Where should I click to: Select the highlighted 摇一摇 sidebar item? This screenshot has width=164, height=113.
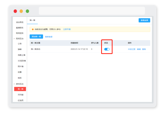pyautogui.click(x=20, y=89)
